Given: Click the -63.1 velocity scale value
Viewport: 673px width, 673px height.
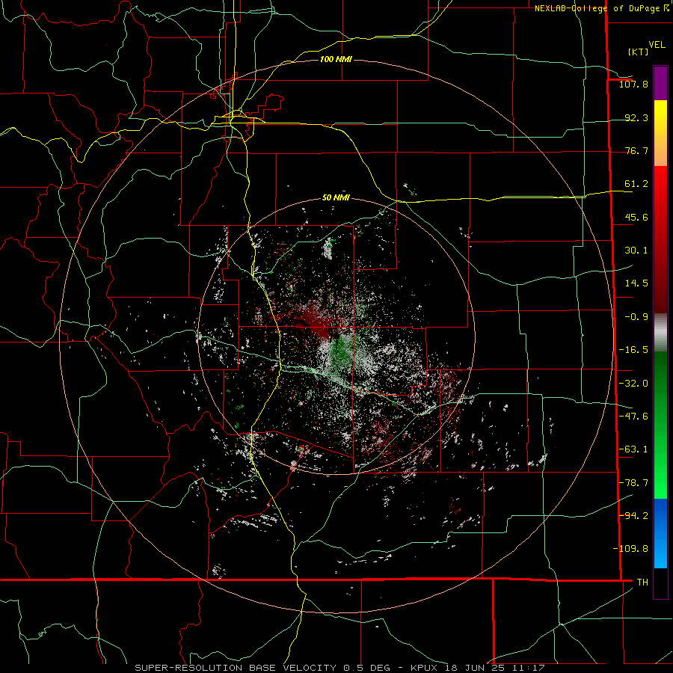Looking at the screenshot, I should pos(633,449).
